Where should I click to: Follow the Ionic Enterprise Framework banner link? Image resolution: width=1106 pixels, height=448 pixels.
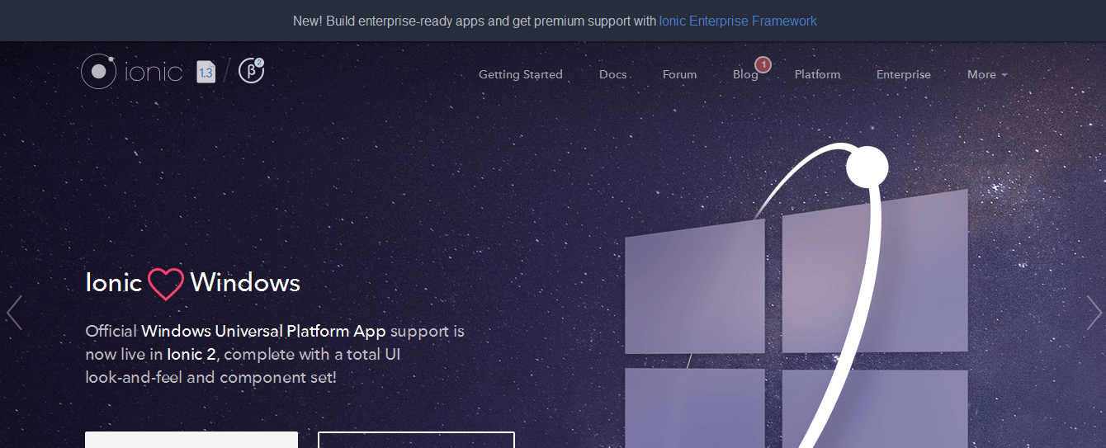tap(738, 21)
